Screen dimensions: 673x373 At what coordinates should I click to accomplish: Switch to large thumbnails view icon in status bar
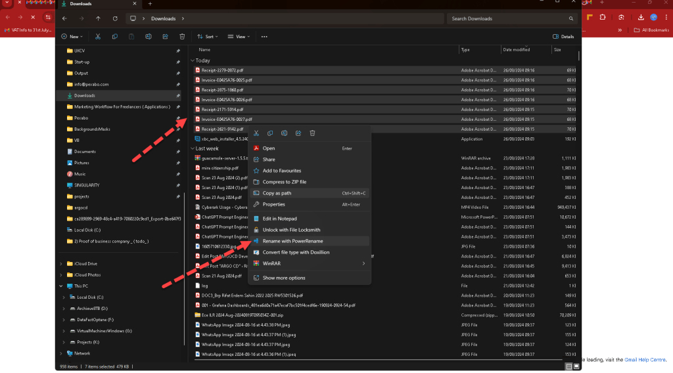pos(576,366)
